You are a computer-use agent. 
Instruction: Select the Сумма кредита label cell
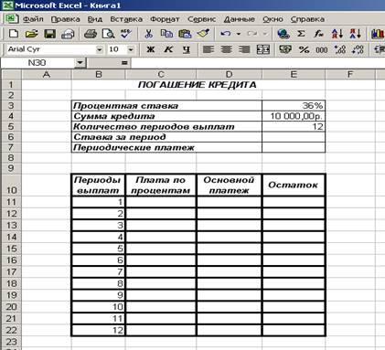pos(166,116)
